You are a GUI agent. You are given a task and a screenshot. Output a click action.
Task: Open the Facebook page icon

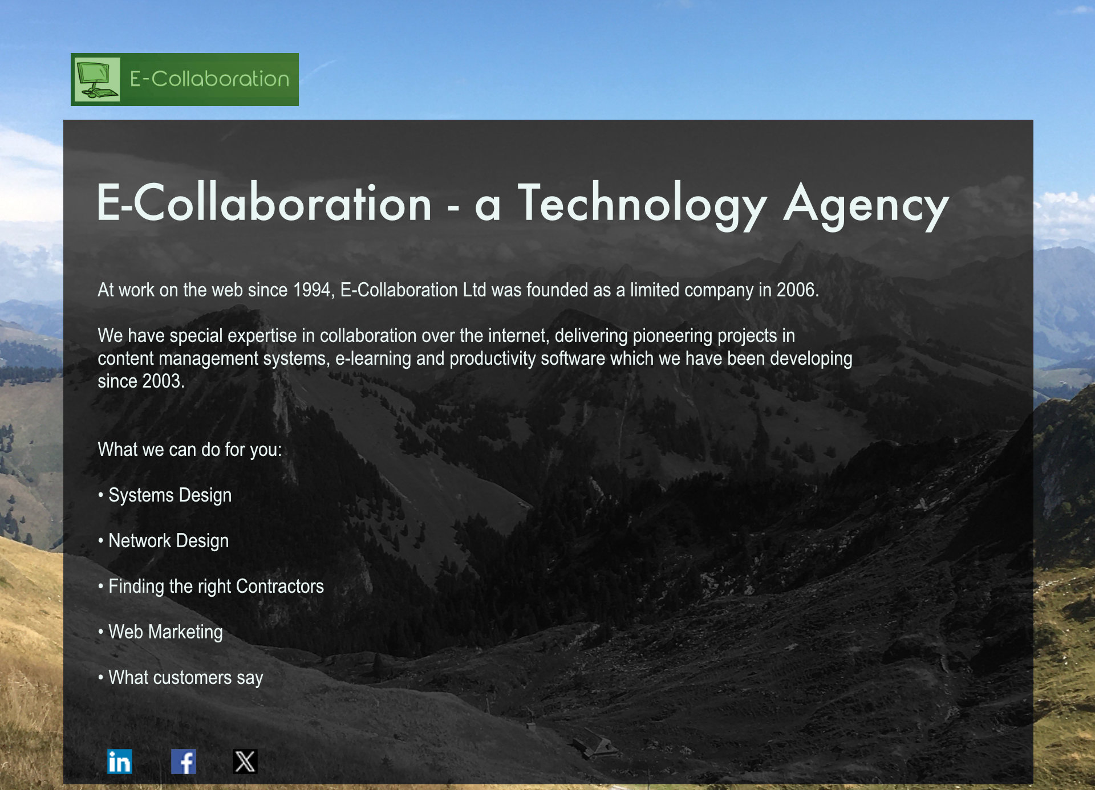pyautogui.click(x=184, y=762)
